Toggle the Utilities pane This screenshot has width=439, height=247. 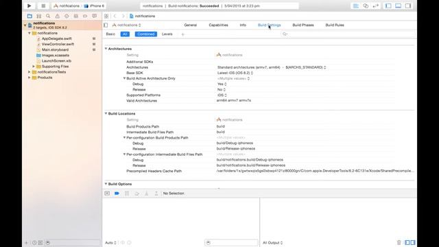click(x=408, y=5)
